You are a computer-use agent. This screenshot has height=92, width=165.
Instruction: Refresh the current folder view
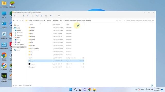120,20
